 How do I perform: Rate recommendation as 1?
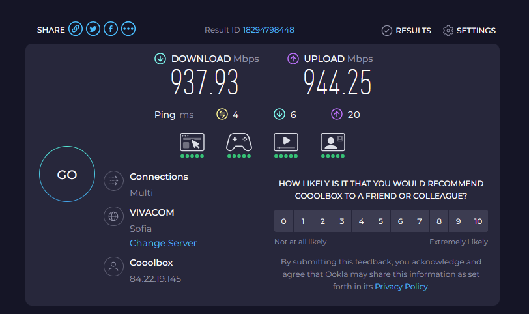point(303,221)
